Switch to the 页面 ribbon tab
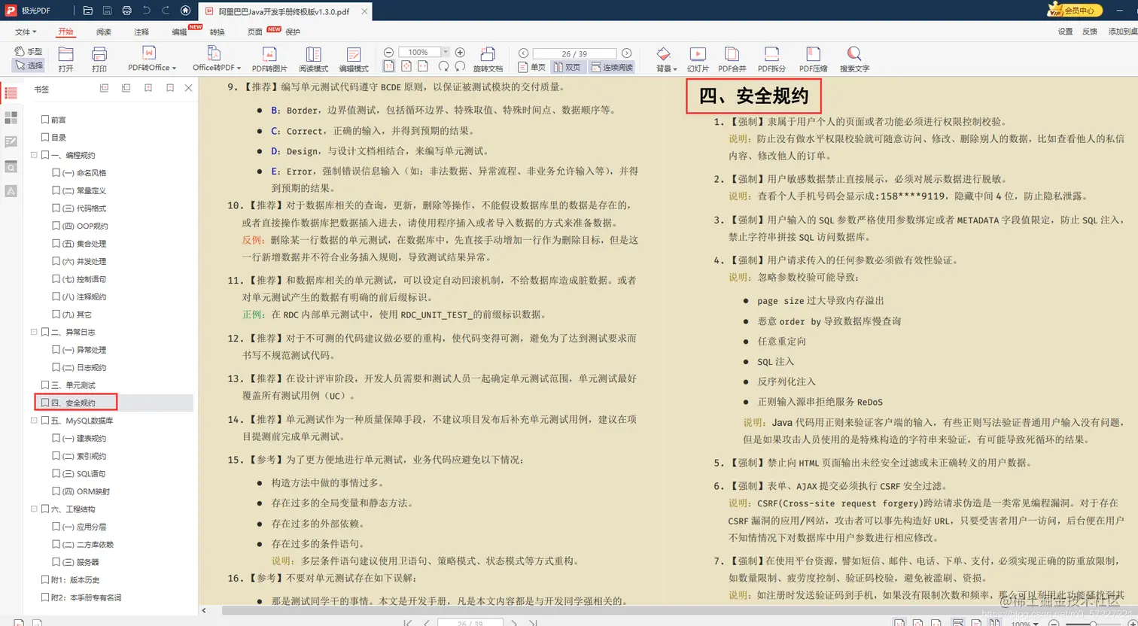The image size is (1138, 626). (255, 32)
